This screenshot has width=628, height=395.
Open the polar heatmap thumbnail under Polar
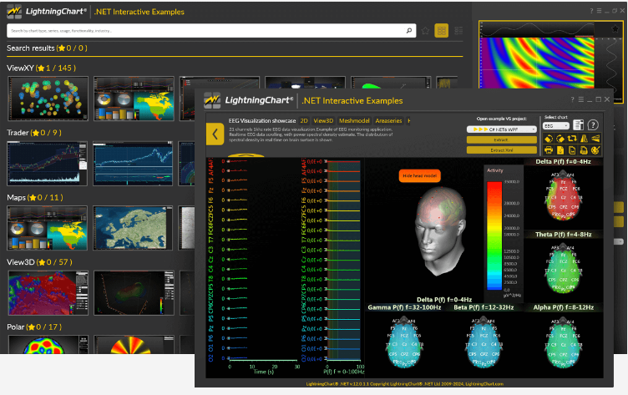tap(48, 345)
